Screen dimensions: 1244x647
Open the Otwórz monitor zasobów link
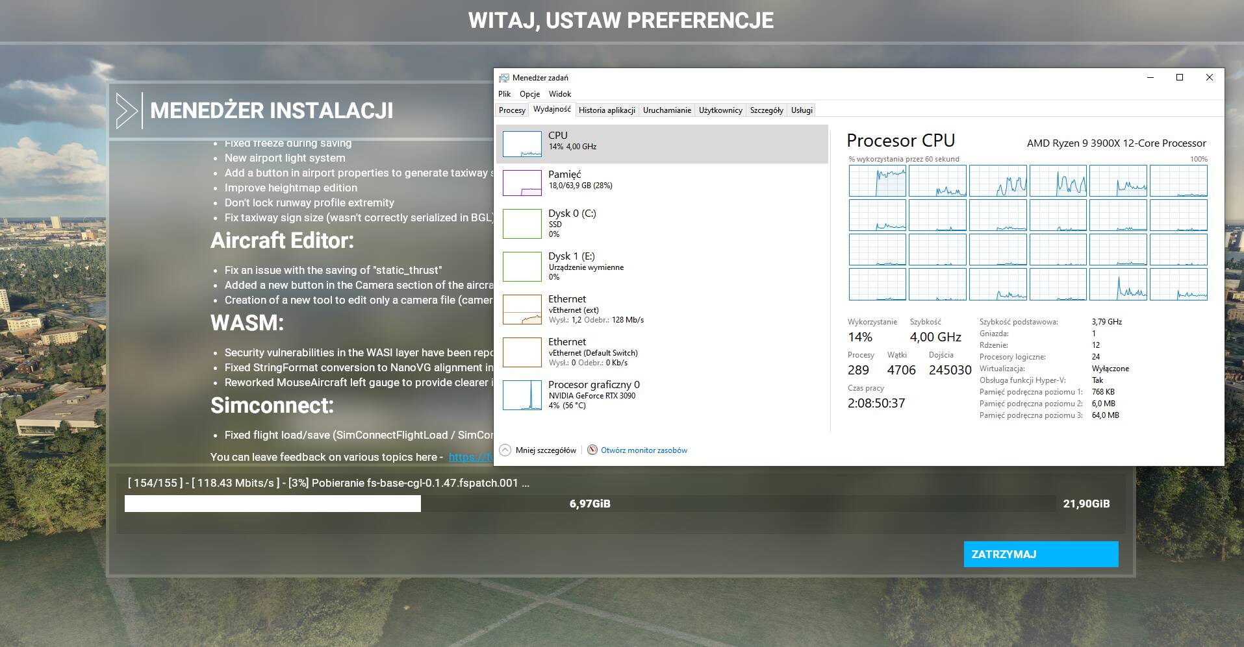tap(644, 450)
